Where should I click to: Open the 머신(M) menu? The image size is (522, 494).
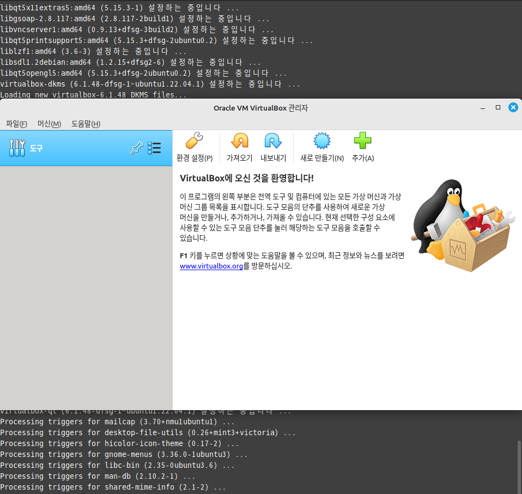tap(49, 124)
